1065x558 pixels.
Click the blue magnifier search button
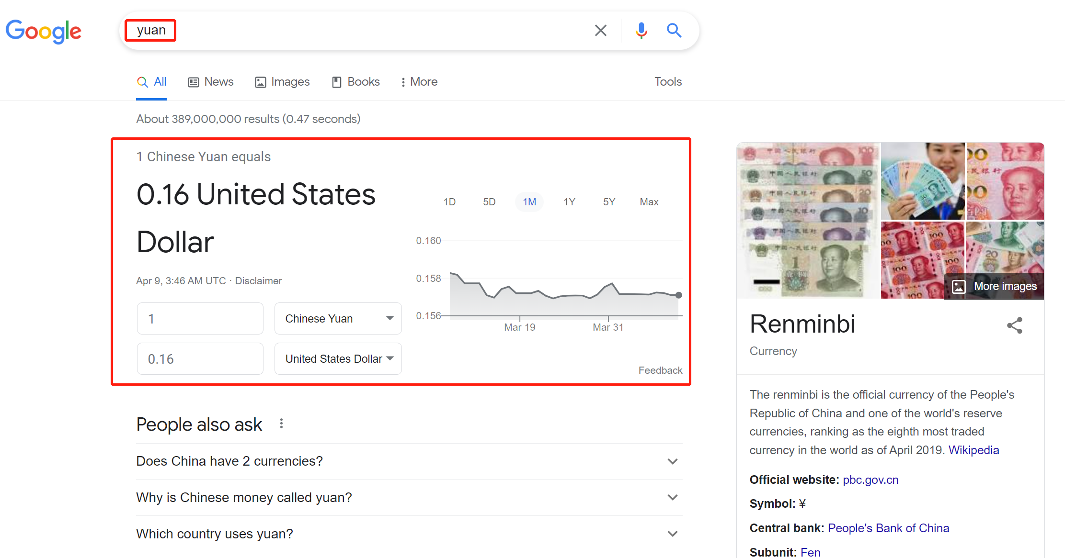click(674, 31)
